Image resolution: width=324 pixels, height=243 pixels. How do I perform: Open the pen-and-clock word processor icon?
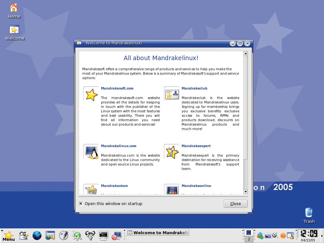64,235
